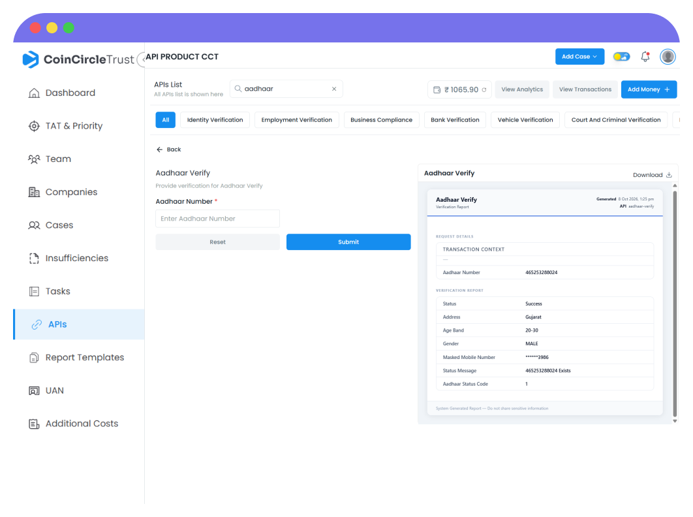Click the Reset button
Image resolution: width=693 pixels, height=517 pixels.
(x=217, y=242)
